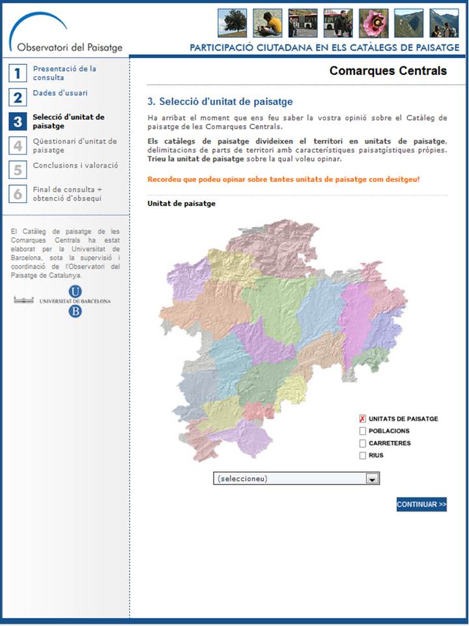The image size is (469, 626).
Task: Click the step 6 number icon
Action: point(18,194)
